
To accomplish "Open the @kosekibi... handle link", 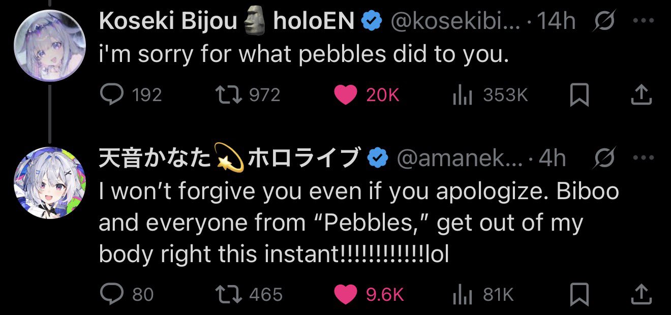I will coord(455,21).
